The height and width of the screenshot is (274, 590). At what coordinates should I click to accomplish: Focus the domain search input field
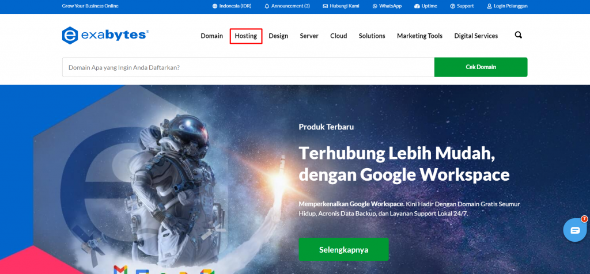(248, 67)
